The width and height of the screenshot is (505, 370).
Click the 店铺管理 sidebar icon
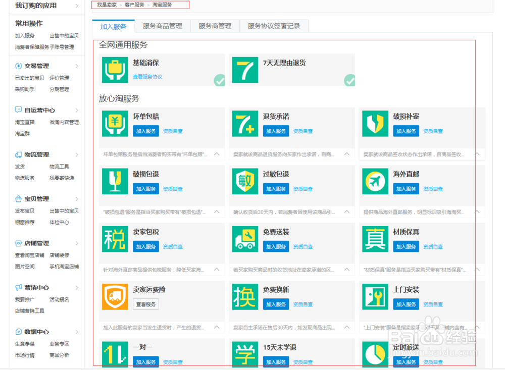tap(18, 243)
